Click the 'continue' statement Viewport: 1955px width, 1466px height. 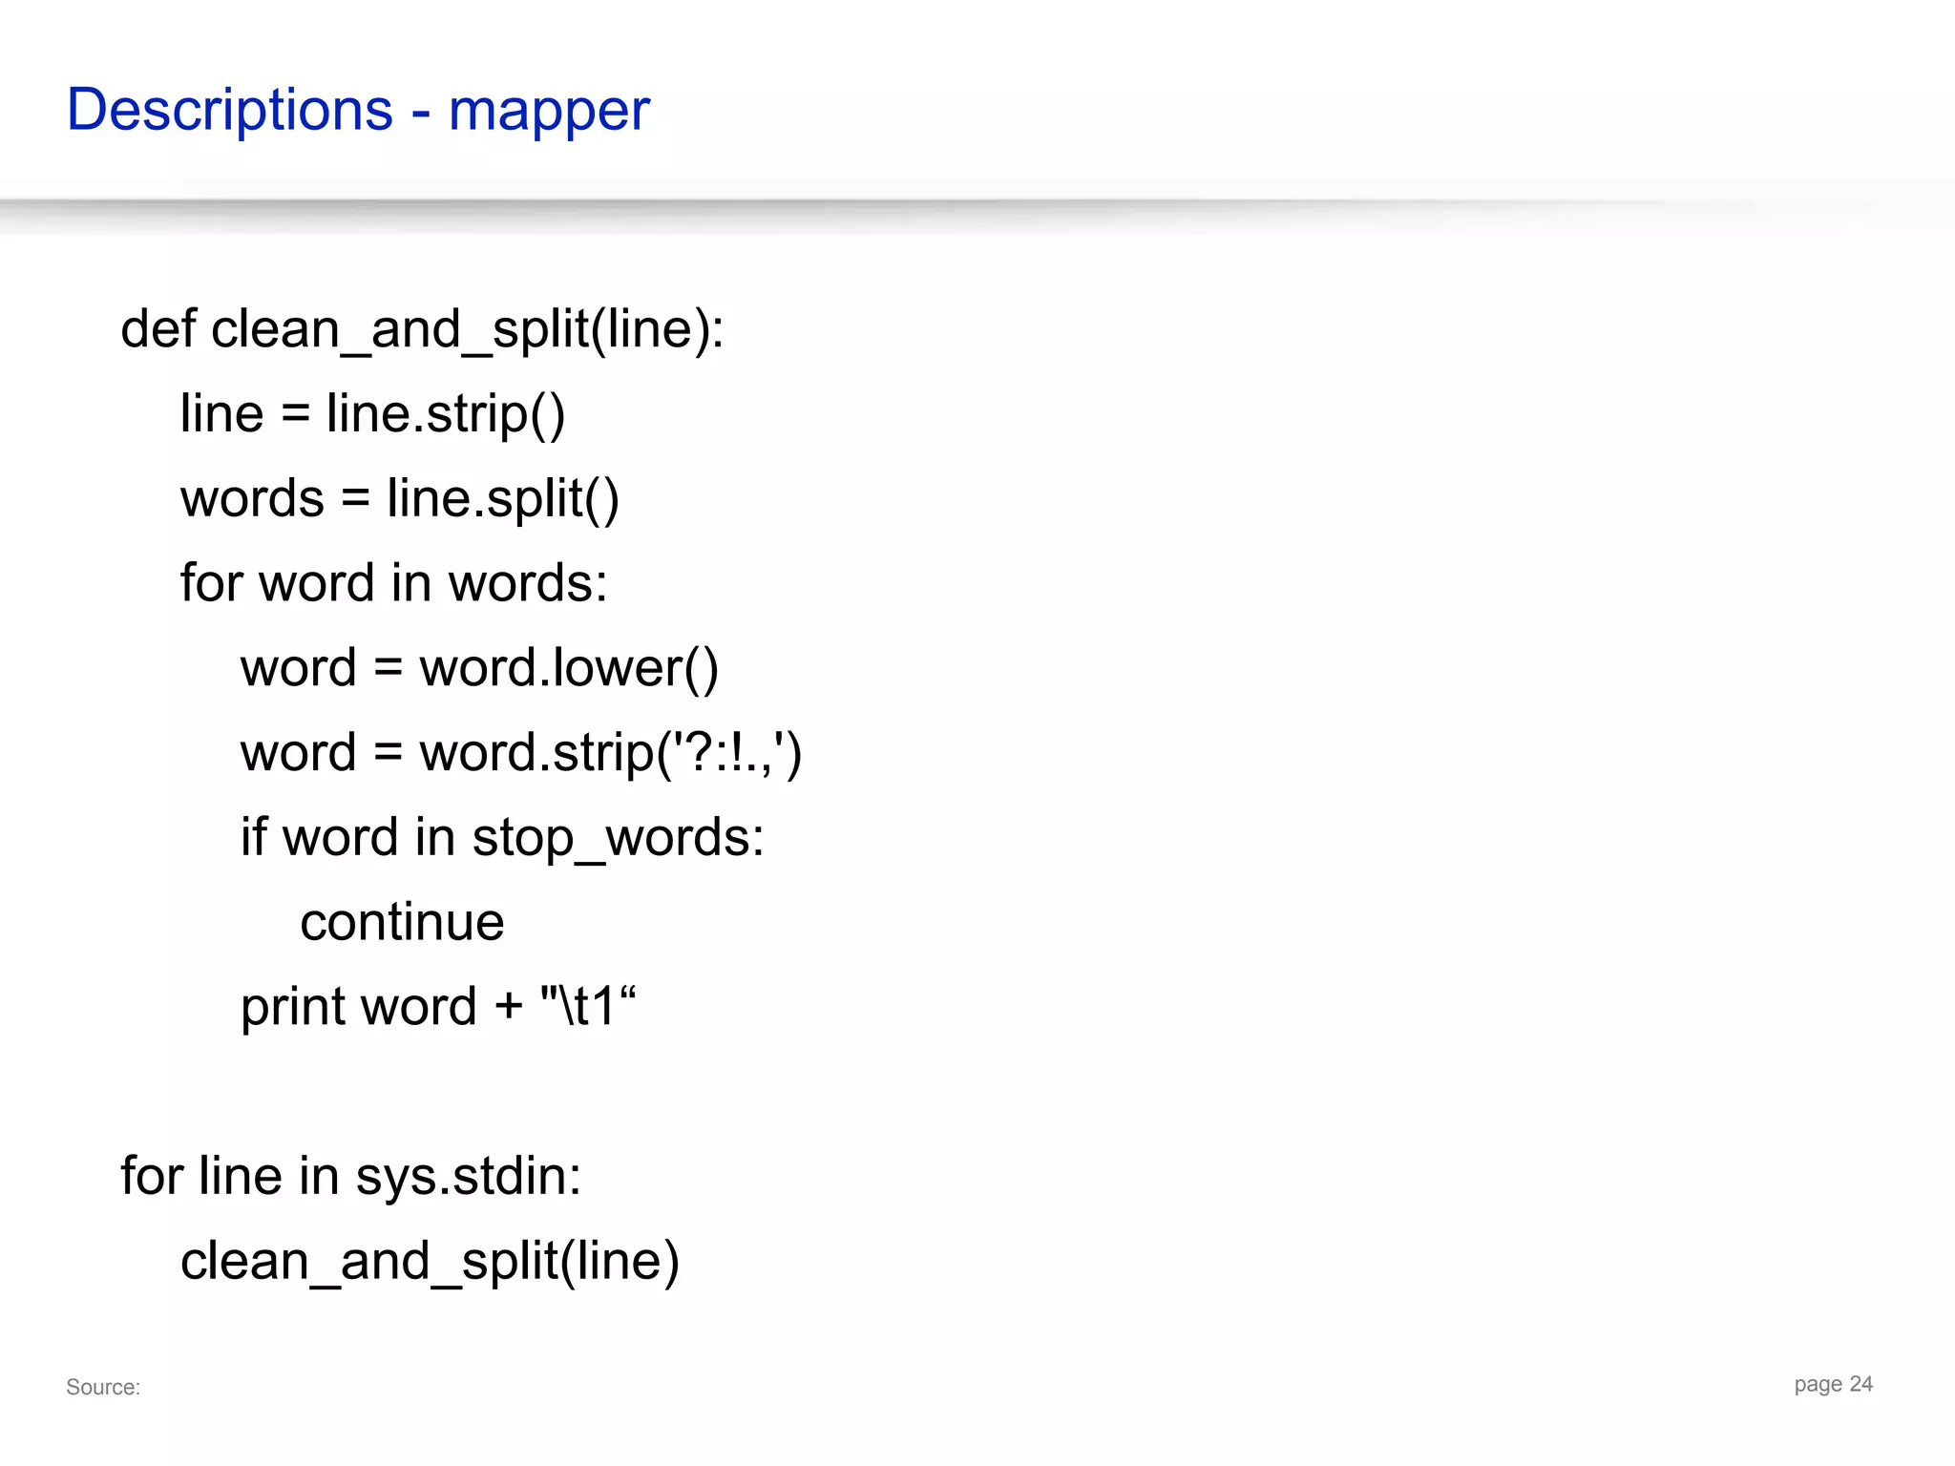pyautogui.click(x=402, y=923)
